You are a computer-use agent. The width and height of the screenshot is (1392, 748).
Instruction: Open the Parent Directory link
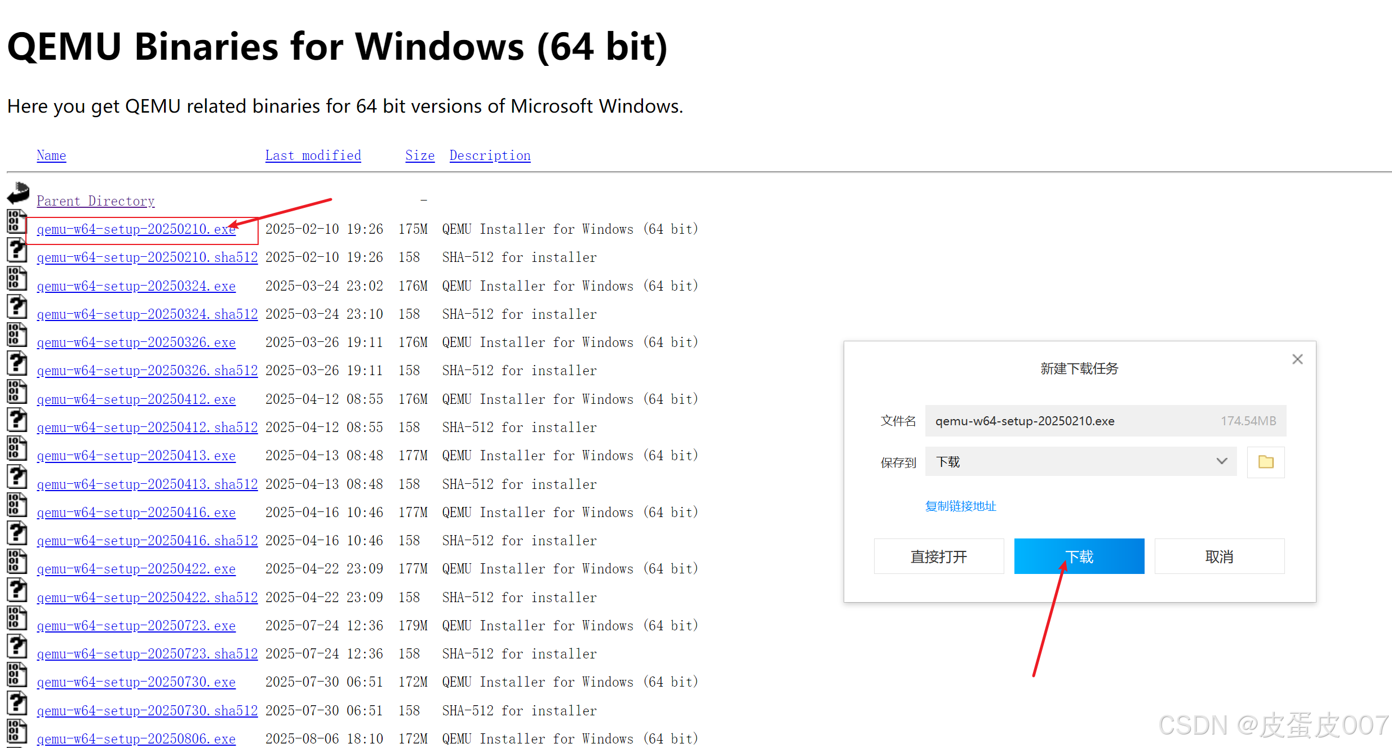95,201
